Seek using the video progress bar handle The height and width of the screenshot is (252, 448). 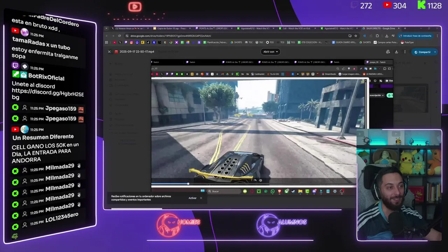click(x=188, y=184)
